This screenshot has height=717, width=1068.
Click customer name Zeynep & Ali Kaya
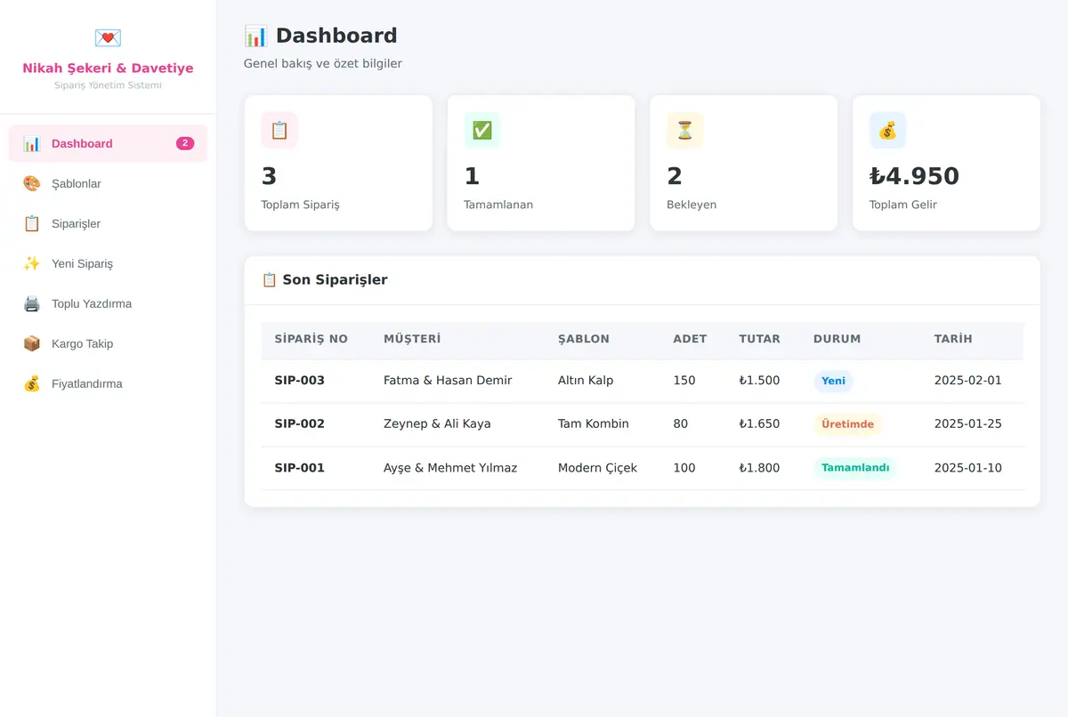point(437,424)
